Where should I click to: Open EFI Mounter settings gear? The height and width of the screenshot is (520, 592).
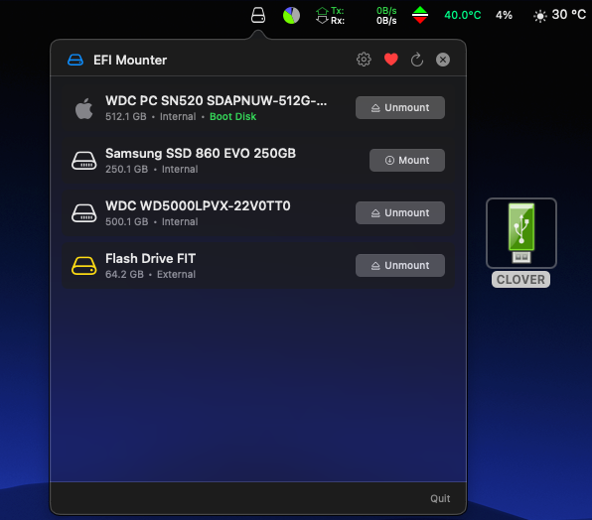point(364,60)
